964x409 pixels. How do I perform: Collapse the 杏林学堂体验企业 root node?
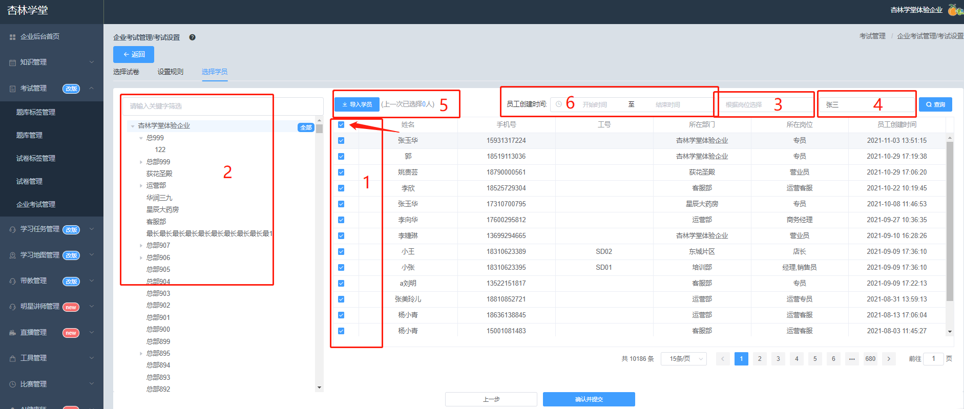133,126
